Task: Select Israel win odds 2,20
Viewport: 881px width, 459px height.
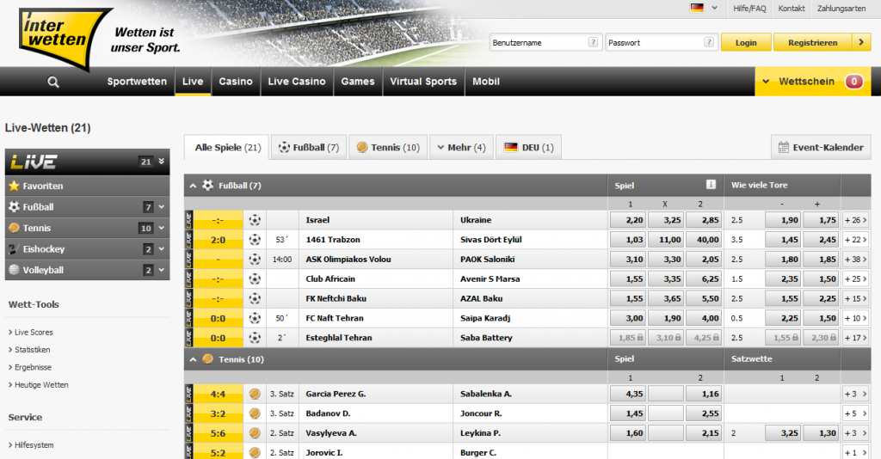Action: coord(627,220)
